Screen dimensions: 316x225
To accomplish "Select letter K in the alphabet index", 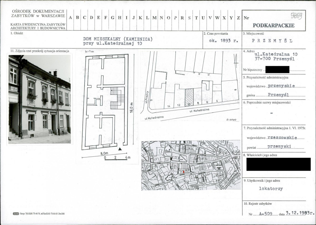I will point(140,18).
